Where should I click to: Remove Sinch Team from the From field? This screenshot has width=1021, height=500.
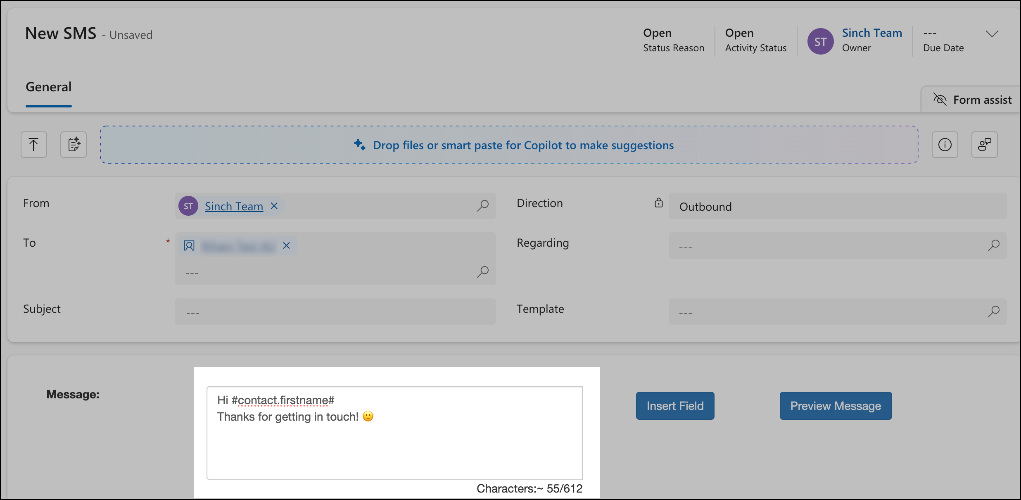click(x=274, y=205)
